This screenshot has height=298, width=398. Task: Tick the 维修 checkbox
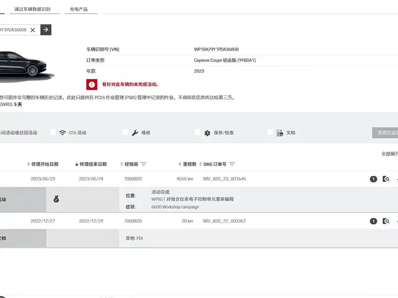click(125, 132)
